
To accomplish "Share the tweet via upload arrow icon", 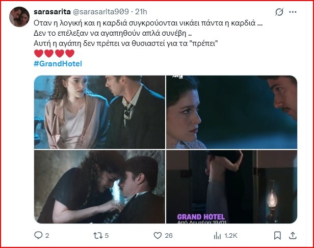I will 293,235.
